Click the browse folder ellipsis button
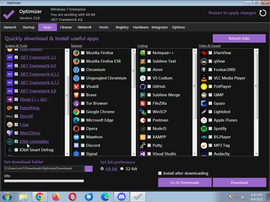 (x=89, y=169)
